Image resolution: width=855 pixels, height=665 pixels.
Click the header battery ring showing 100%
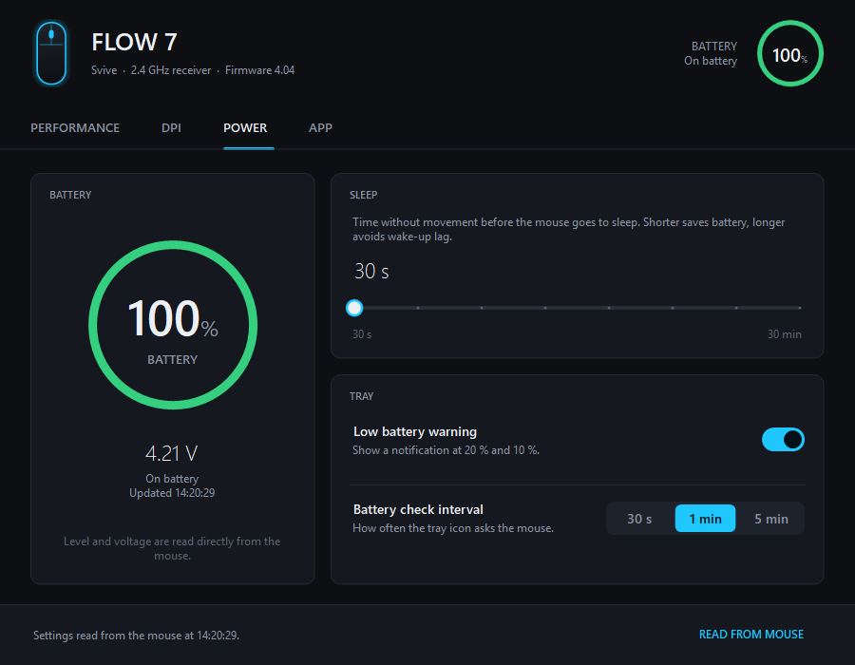[x=789, y=53]
